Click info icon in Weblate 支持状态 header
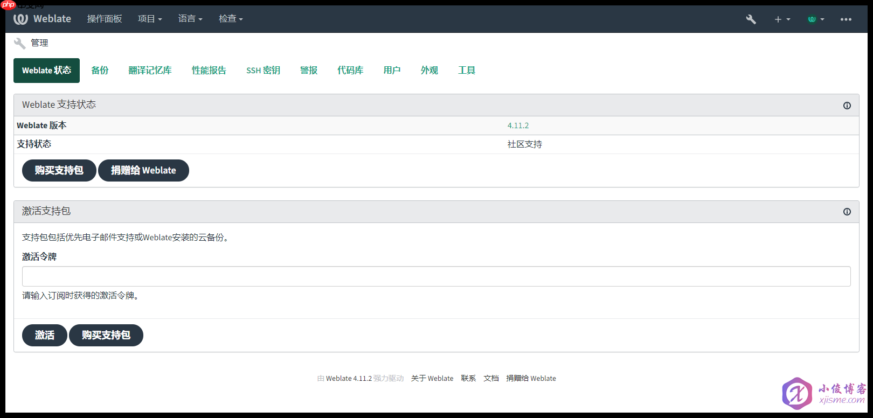The height and width of the screenshot is (418, 873). coord(847,106)
